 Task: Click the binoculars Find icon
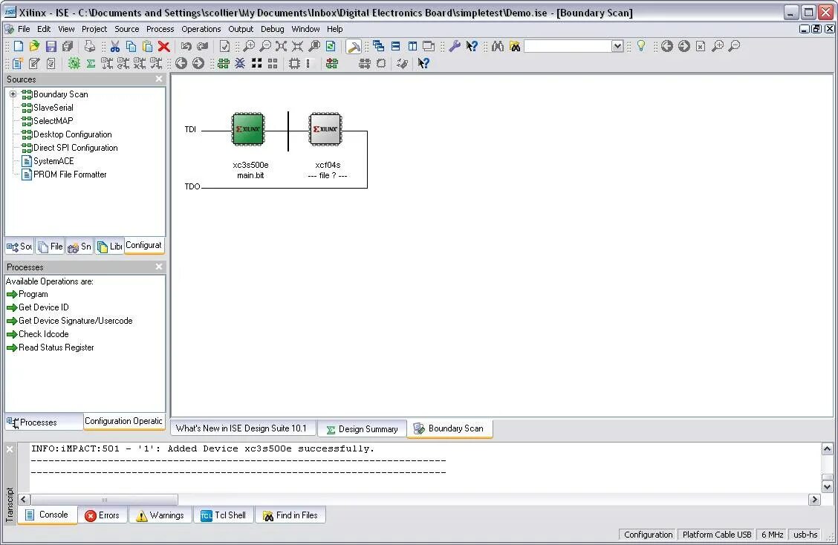pyautogui.click(x=498, y=47)
